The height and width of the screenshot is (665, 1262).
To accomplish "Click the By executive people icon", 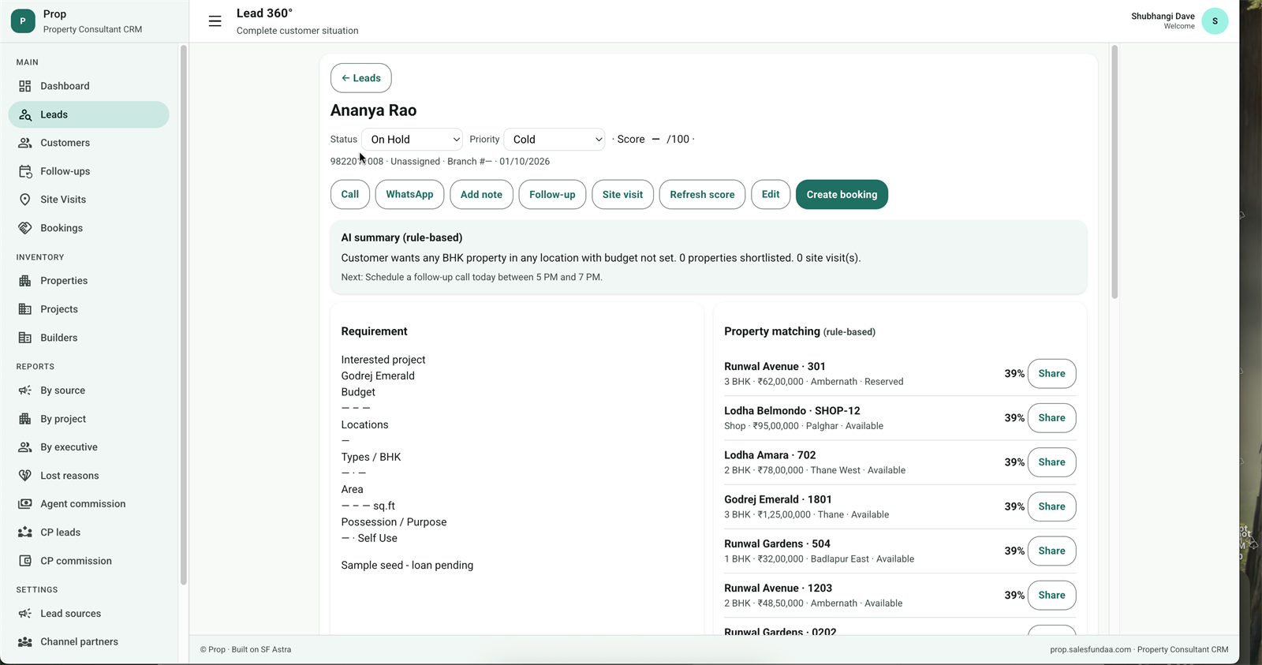I will click(25, 447).
